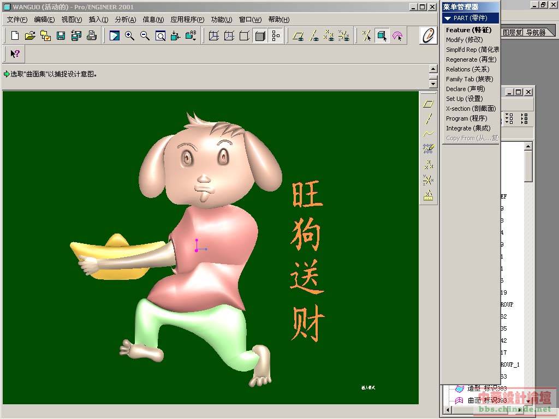Switch to wireframe display mode
This screenshot has height=419, width=559.
[214, 35]
